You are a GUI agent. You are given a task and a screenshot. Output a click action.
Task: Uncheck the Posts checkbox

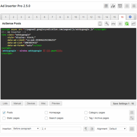tap(4, 112)
